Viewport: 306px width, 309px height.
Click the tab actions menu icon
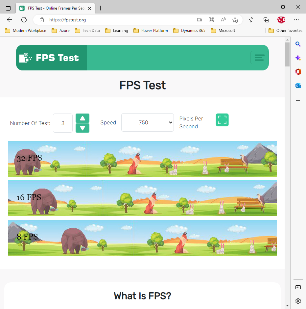pos(8,8)
